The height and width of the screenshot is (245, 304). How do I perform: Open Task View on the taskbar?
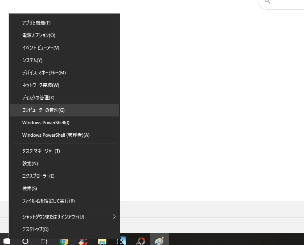[44, 241]
